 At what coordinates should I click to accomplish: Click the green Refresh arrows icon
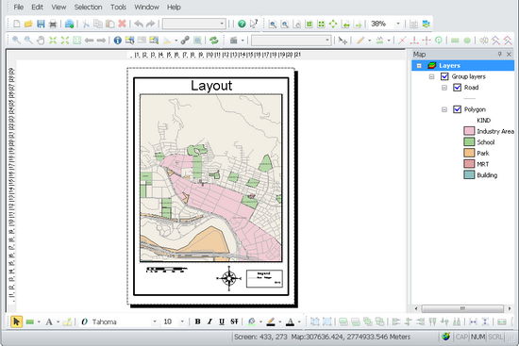[214, 41]
